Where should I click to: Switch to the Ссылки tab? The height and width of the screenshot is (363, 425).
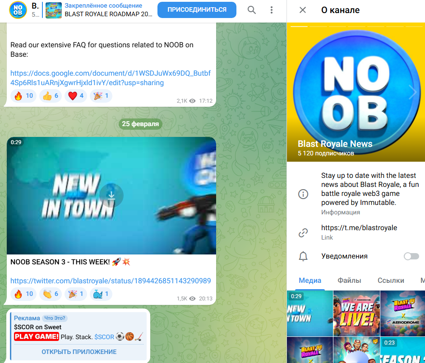pyautogui.click(x=391, y=281)
